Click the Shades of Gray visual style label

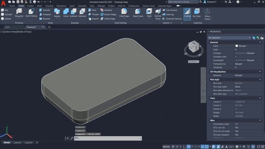point(24,31)
